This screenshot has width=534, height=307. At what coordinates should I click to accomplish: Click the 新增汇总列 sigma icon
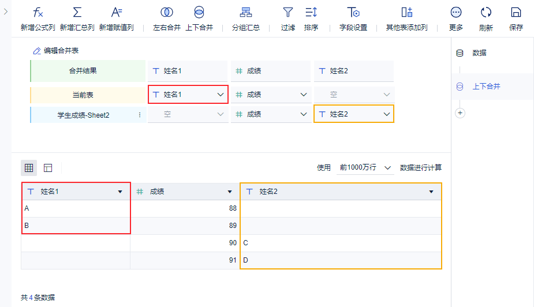pyautogui.click(x=77, y=13)
